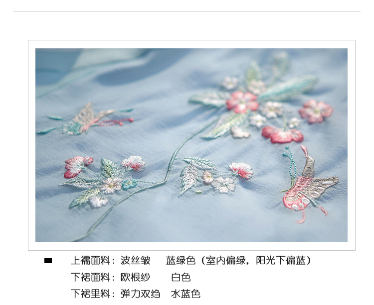Click the 蓝绿色 color description text
374x305 pixels.
tap(181, 261)
